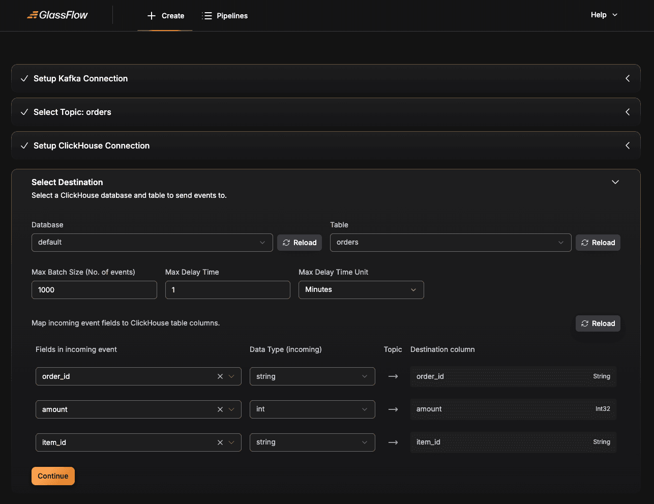The image size is (654, 504).
Task: Open the Create tab
Action: pos(166,16)
